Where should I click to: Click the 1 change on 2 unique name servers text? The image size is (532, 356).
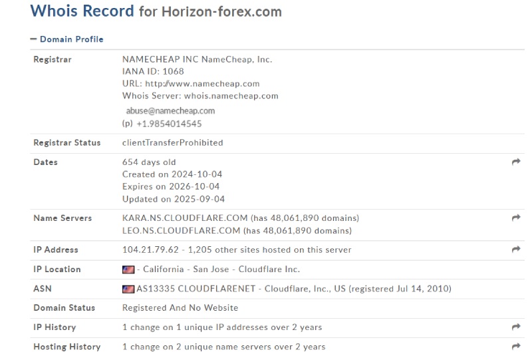tap(223, 347)
